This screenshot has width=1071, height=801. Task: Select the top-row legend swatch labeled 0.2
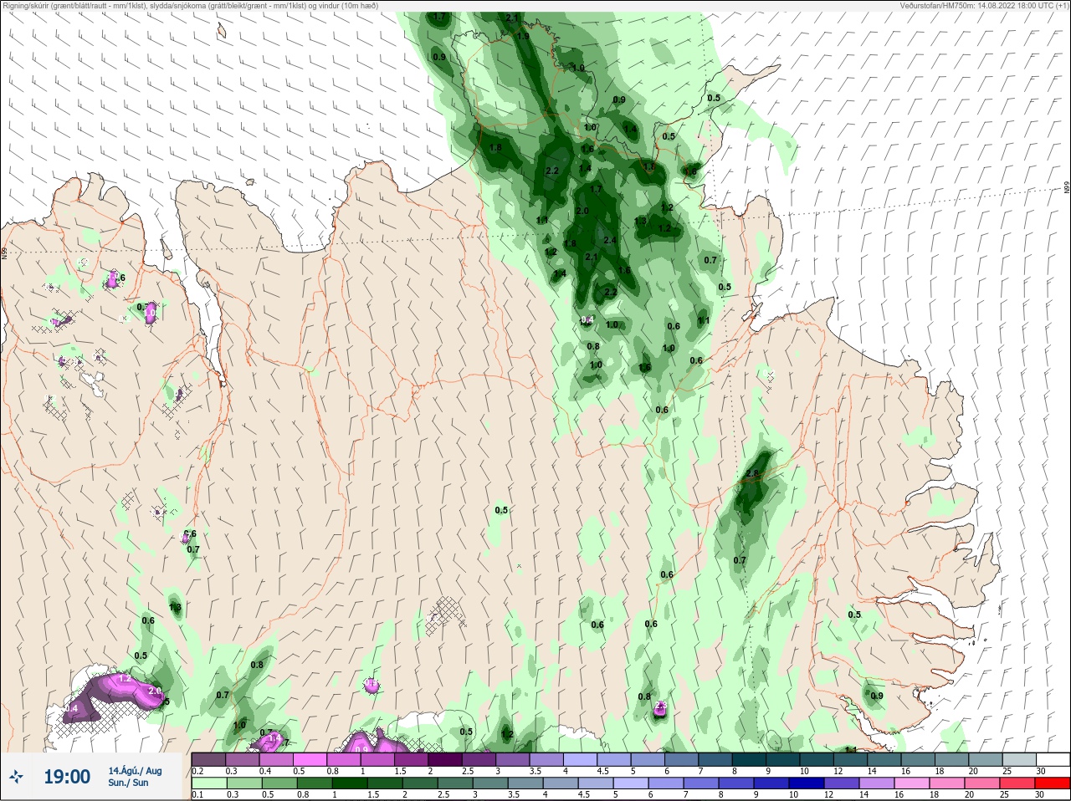coord(208,759)
